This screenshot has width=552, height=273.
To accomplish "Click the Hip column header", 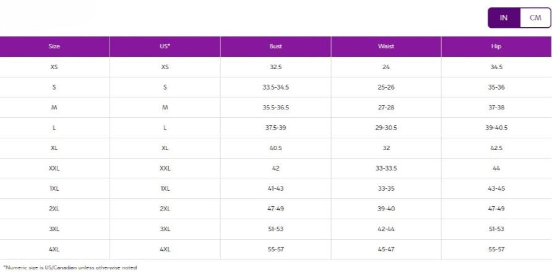I will pos(496,47).
